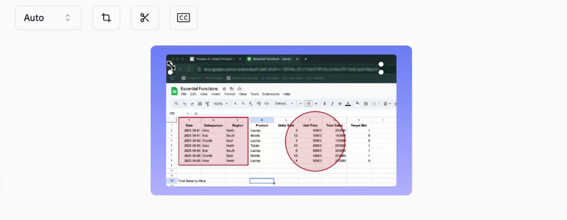Open the fill color bucket picker

pyautogui.click(x=358, y=104)
